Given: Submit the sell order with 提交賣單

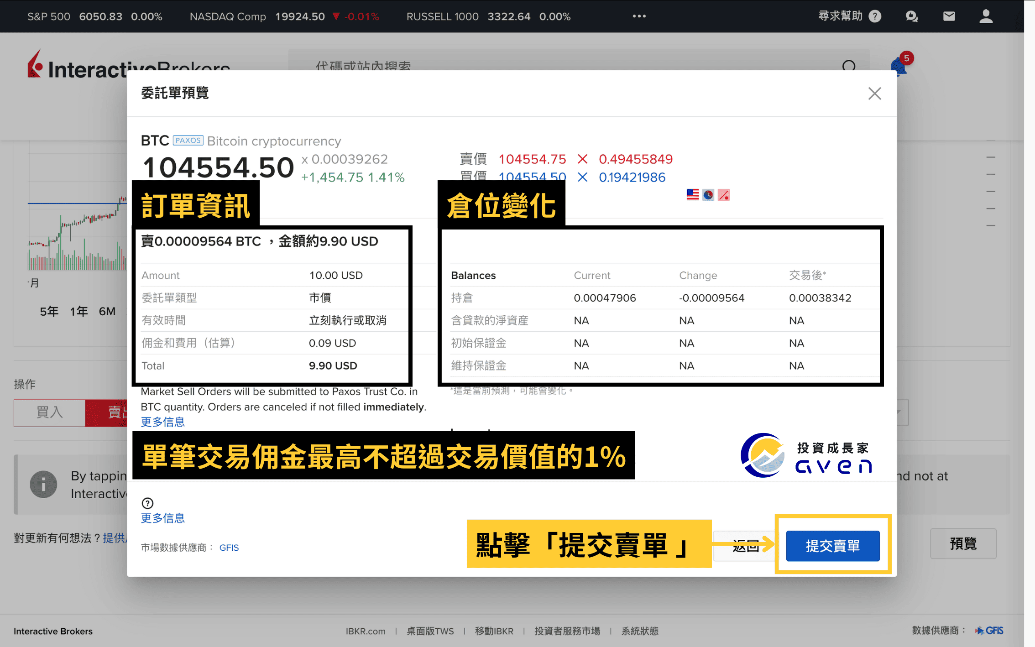Looking at the screenshot, I should [x=833, y=546].
